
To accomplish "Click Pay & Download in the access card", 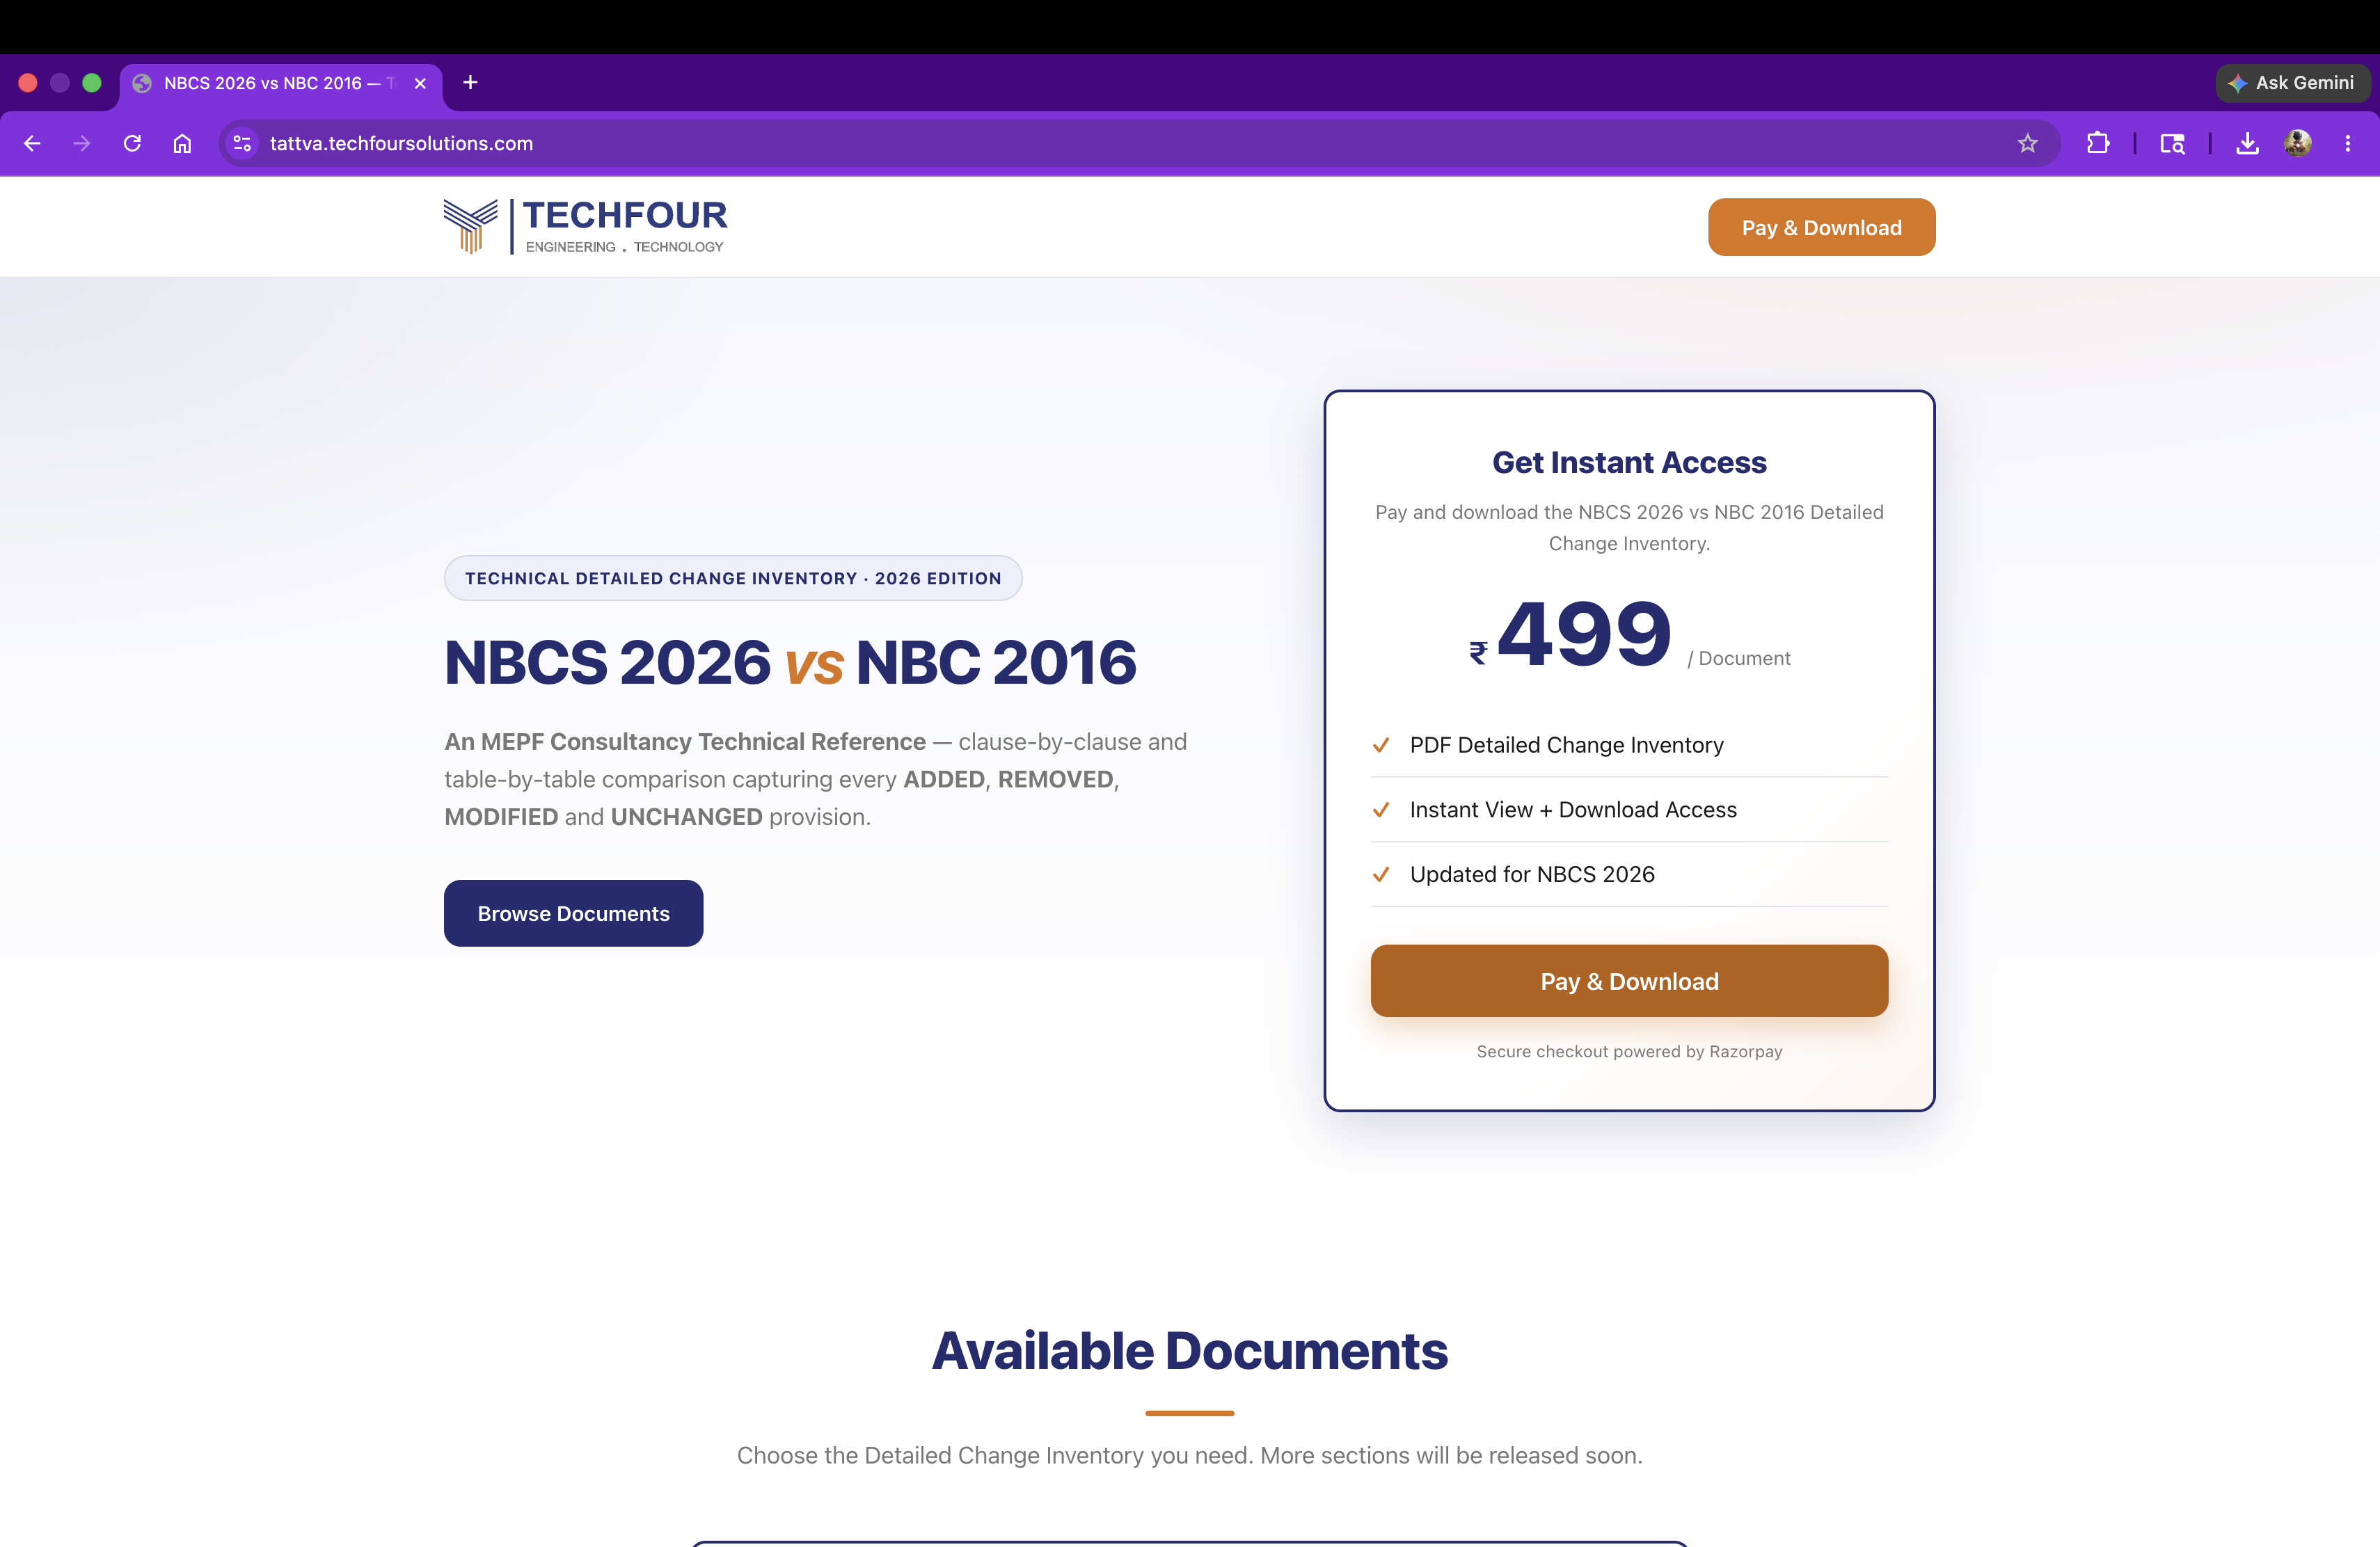I will coord(1629,980).
